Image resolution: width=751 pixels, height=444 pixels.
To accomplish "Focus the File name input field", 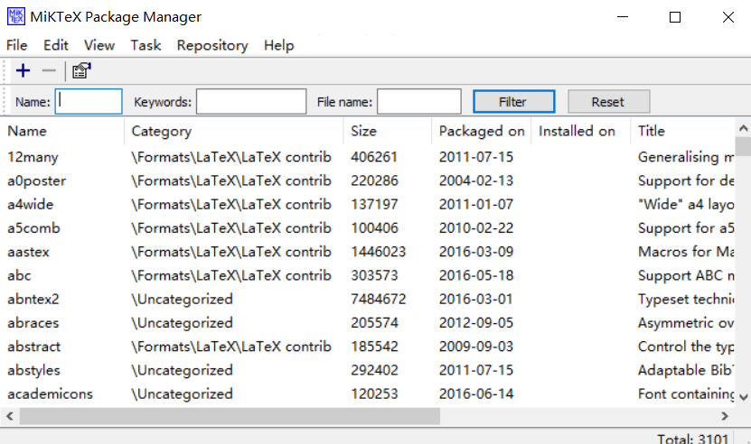I will (419, 101).
